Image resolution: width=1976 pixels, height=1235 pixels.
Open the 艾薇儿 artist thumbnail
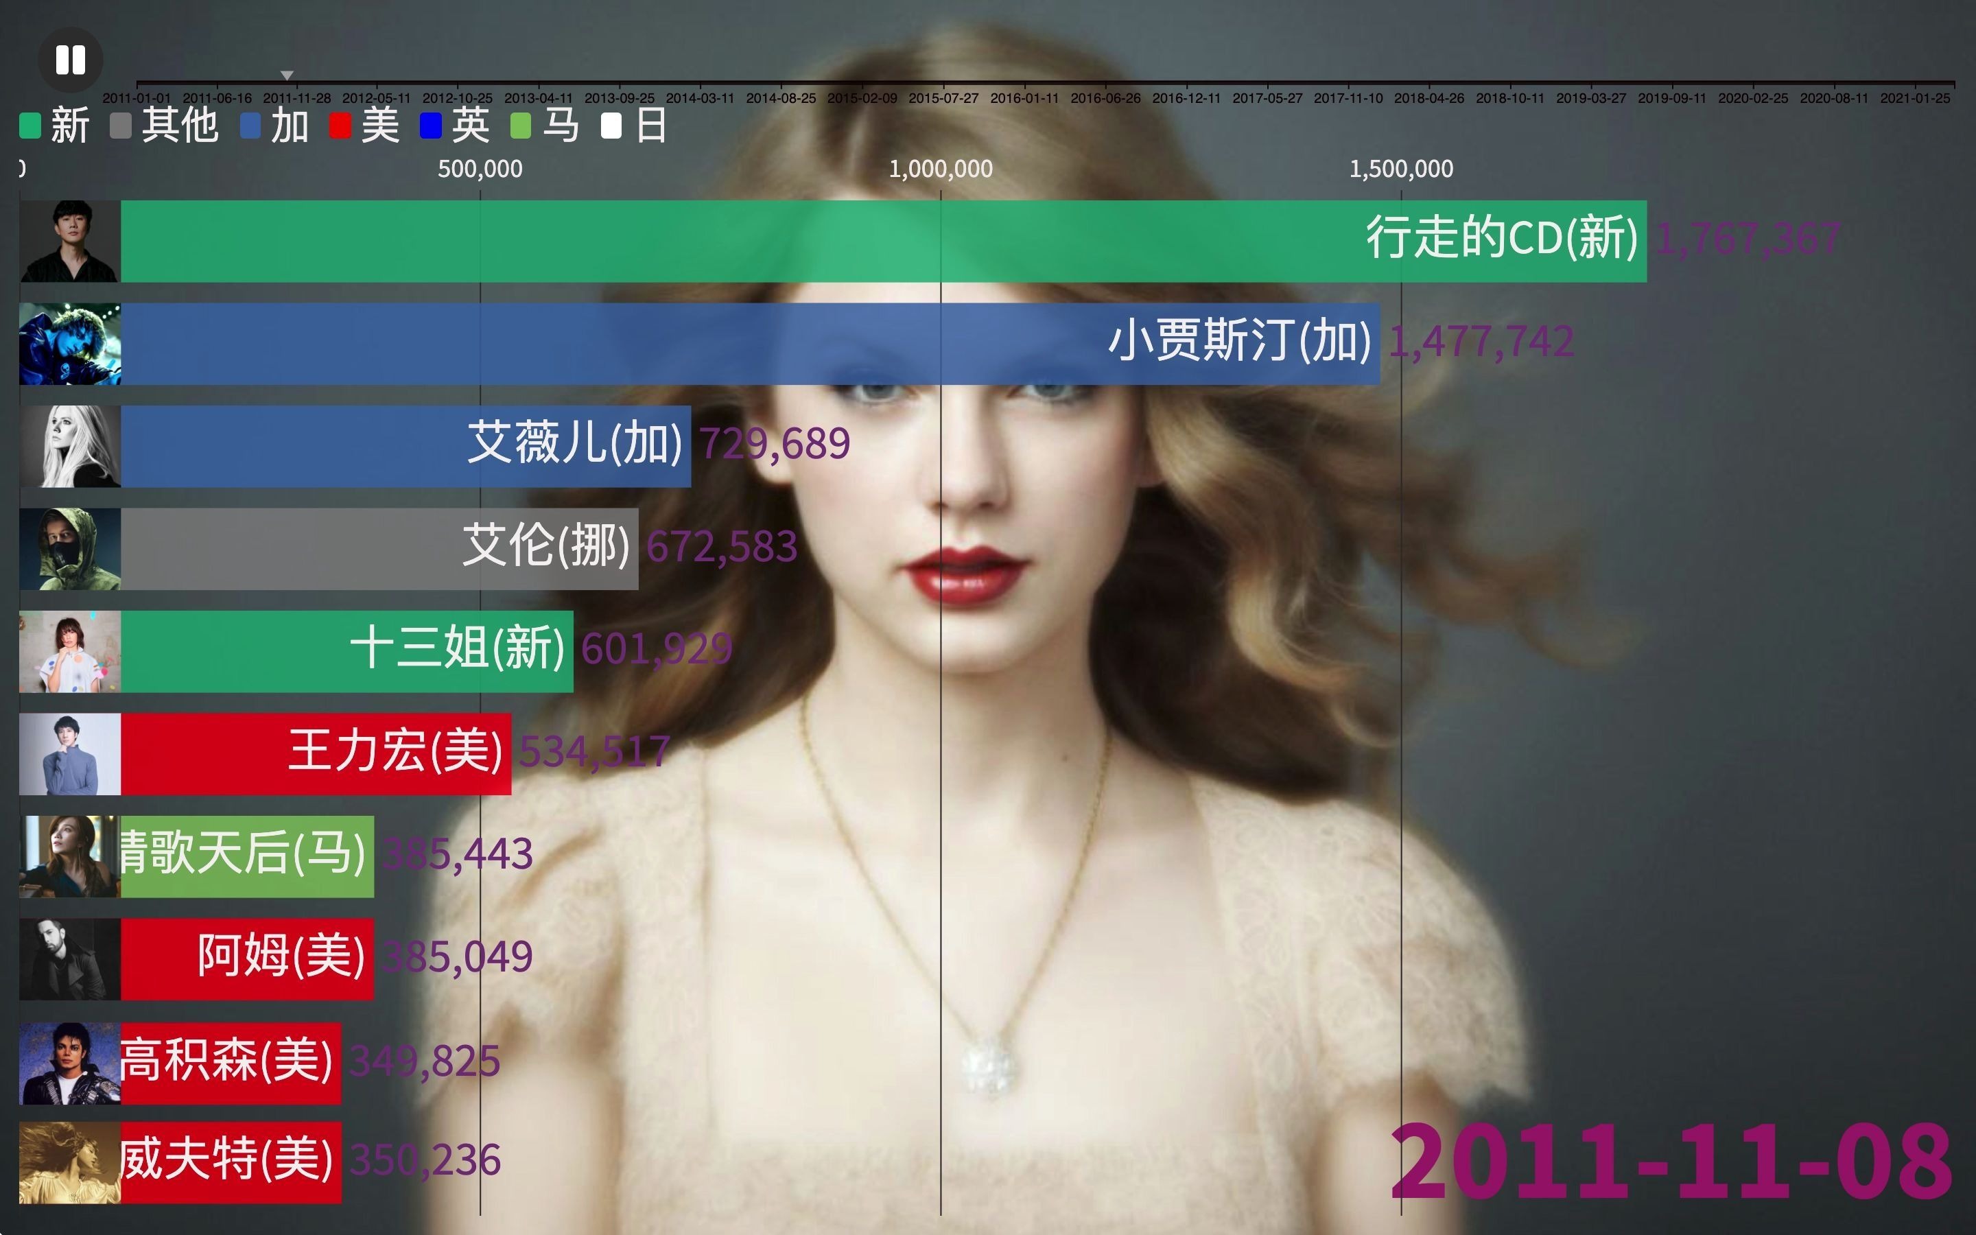click(70, 446)
